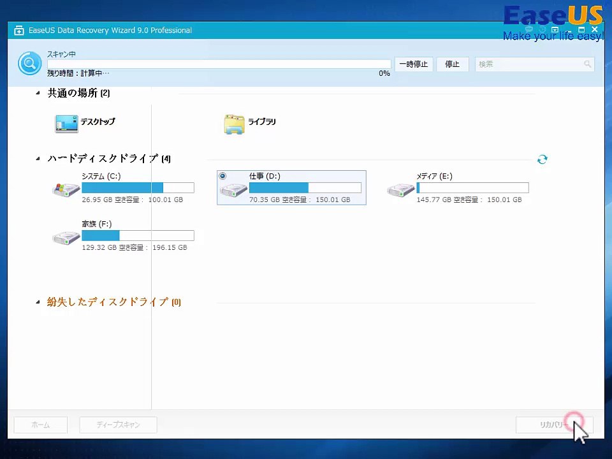
Task: Click the D: drive usage bar
Action: point(305,187)
